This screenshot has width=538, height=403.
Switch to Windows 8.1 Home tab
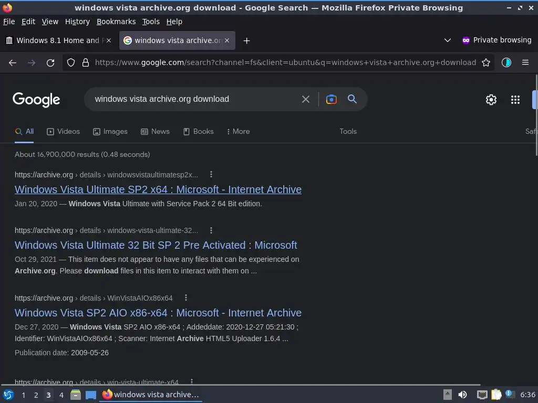point(58,40)
